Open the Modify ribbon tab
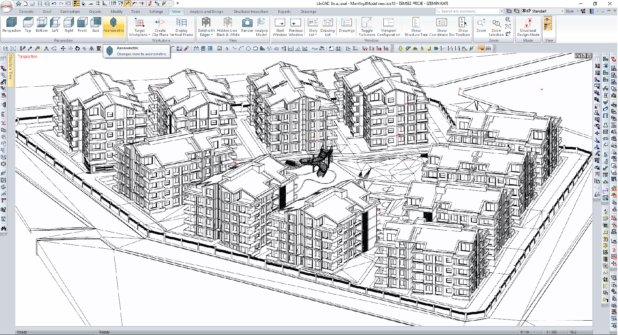Screen dimensions: 618x335 click(x=116, y=11)
